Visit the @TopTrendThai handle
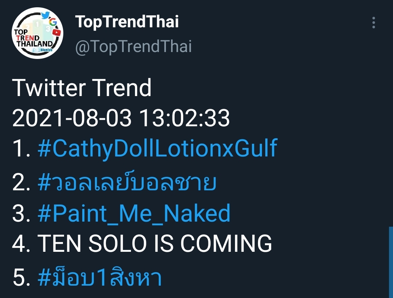Viewport: 393px width, 298px height. coord(134,47)
